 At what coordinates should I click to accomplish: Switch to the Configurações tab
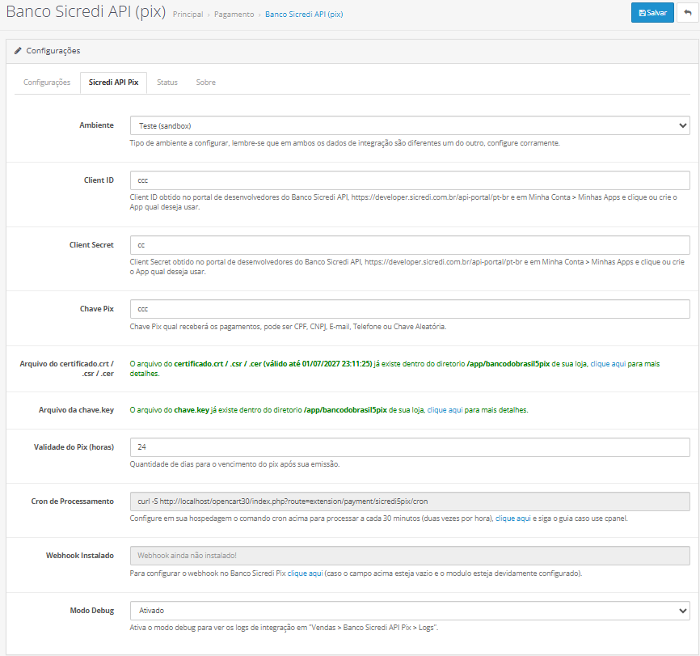47,83
